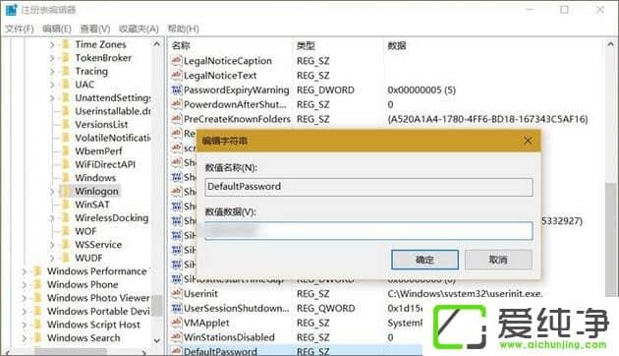Image resolution: width=619 pixels, height=356 pixels.
Task: Select the VMApplet value name
Action: point(206,323)
